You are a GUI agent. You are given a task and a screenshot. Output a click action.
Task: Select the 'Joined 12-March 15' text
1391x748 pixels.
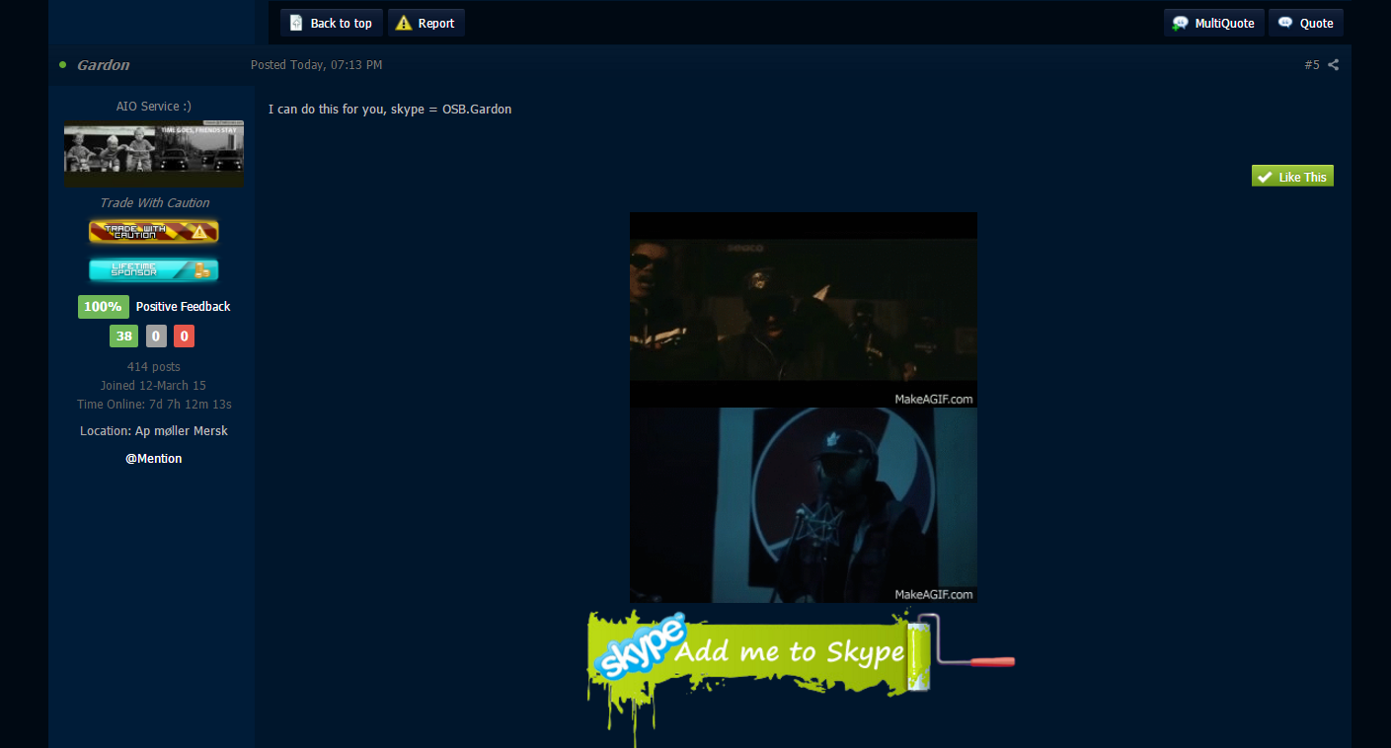click(153, 386)
